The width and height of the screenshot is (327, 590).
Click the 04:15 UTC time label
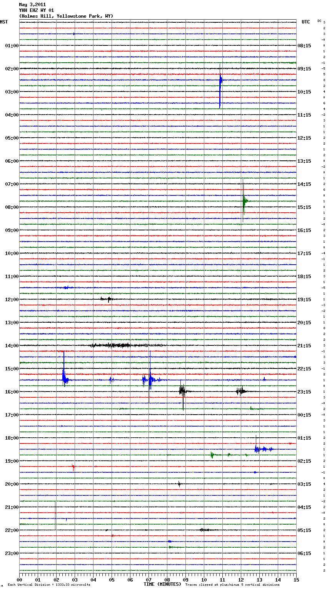pyautogui.click(x=304, y=507)
